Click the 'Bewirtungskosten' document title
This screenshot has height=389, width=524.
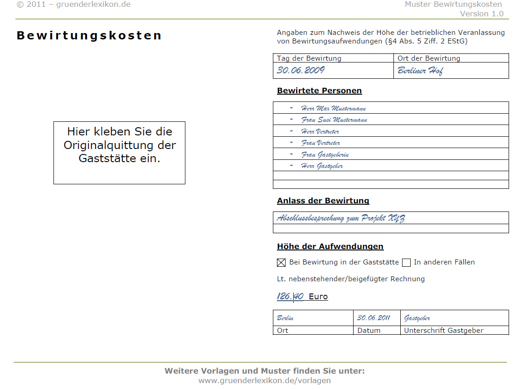pos(89,35)
